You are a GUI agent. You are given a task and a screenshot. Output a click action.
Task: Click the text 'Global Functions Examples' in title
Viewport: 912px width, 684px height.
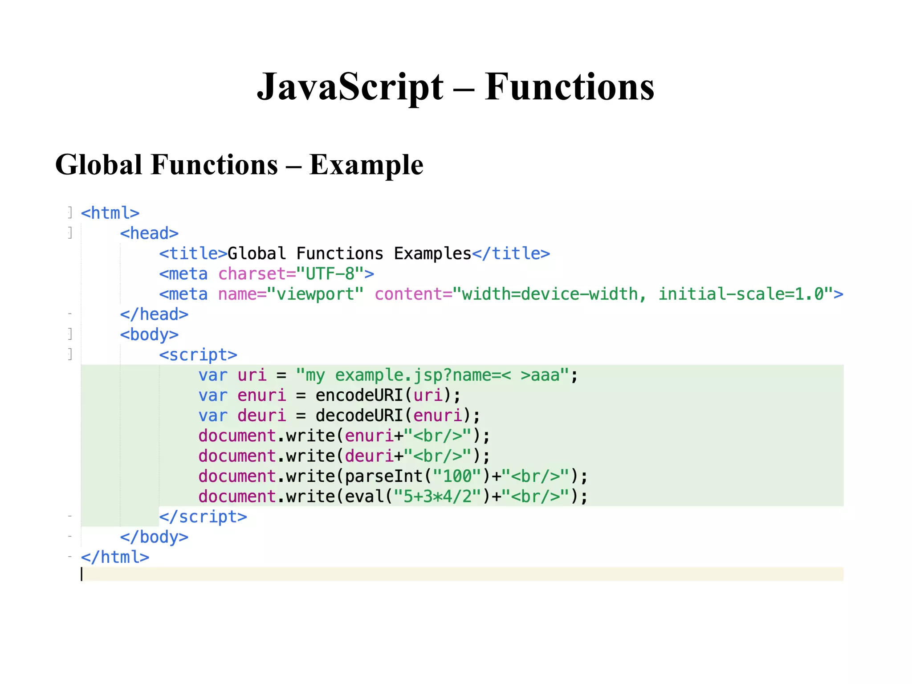(x=350, y=253)
